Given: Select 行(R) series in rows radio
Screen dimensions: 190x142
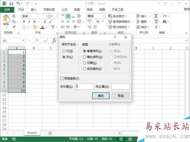Looking at the screenshot, I should pyautogui.click(x=64, y=51).
